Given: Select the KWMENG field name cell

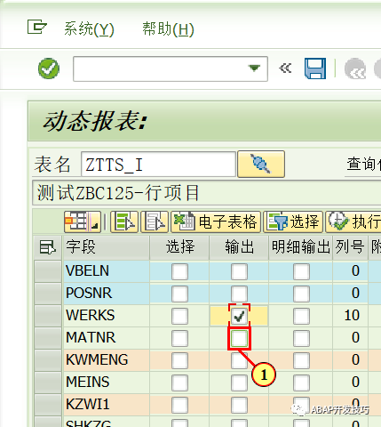Looking at the screenshot, I should (106, 360).
